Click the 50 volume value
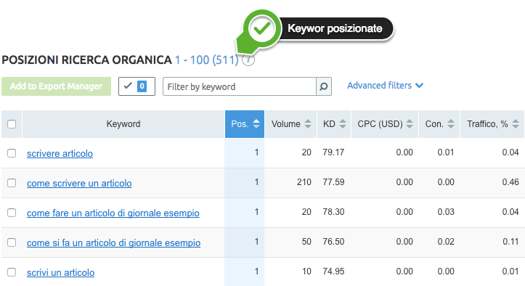This screenshot has width=525, height=286. 306,242
